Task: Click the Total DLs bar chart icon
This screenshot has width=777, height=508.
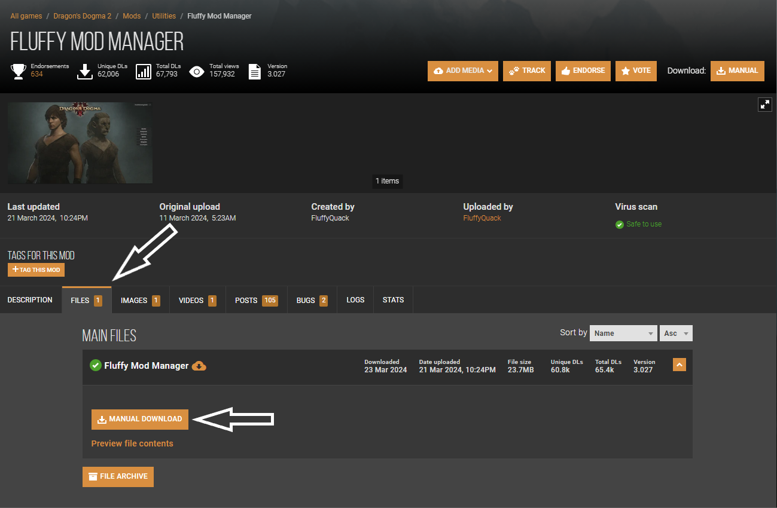Action: coord(144,72)
